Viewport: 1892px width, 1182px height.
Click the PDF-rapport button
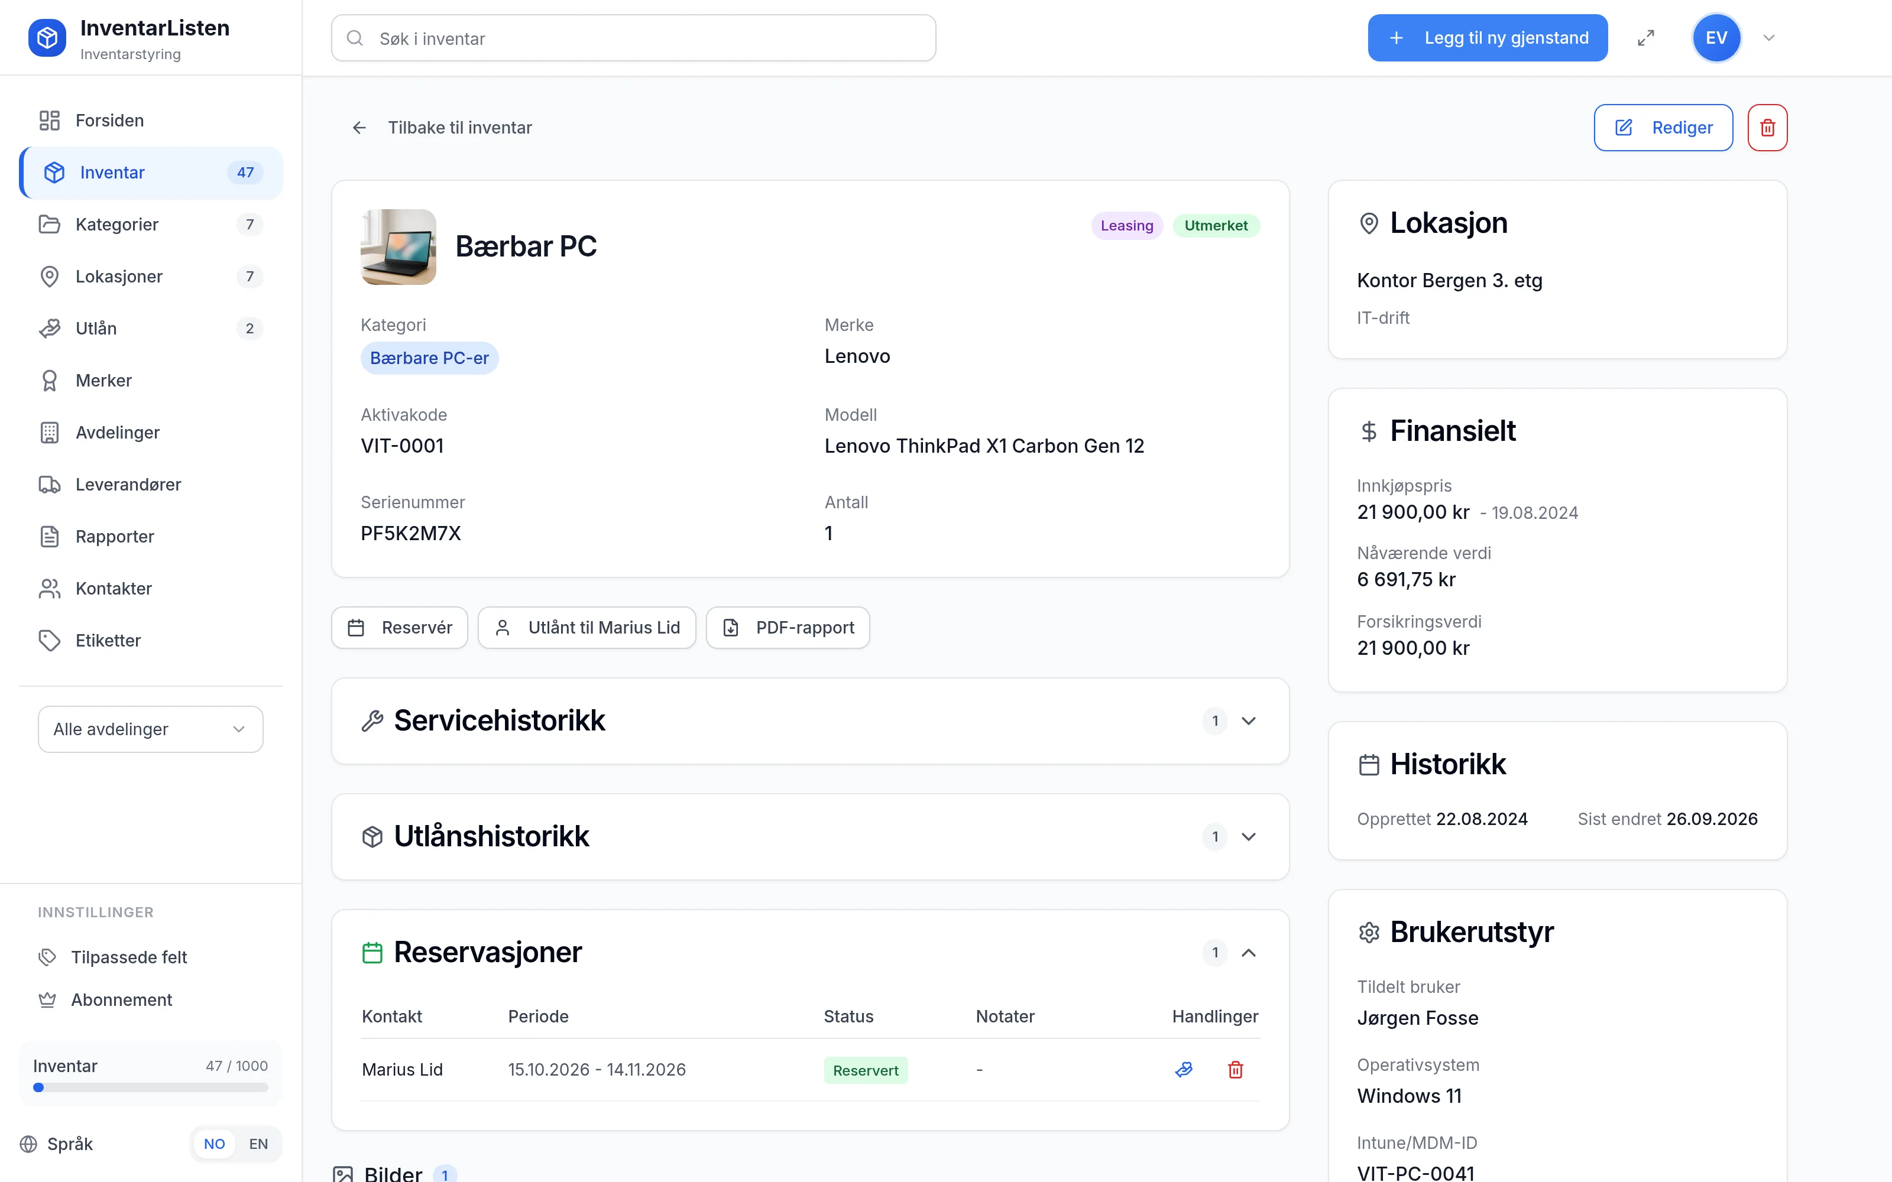click(788, 628)
